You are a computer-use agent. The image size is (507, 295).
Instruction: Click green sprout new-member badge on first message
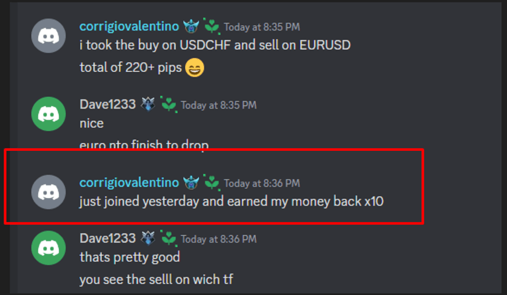pyautogui.click(x=212, y=26)
